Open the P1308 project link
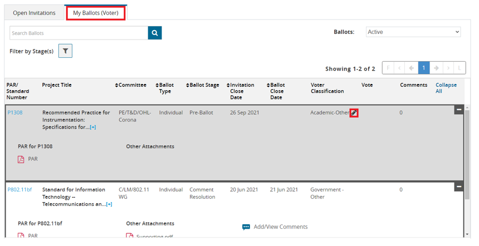Screen dimensions: 479x246 coord(15,112)
